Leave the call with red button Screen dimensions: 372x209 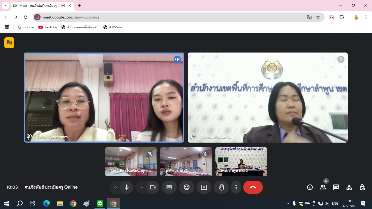coord(253,187)
